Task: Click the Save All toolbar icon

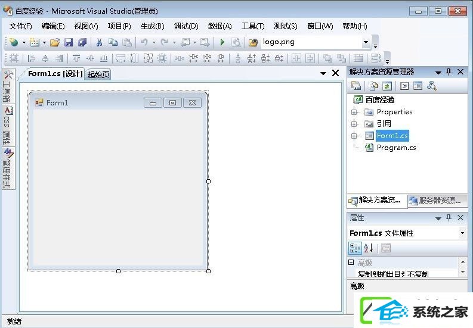Action: coord(82,42)
